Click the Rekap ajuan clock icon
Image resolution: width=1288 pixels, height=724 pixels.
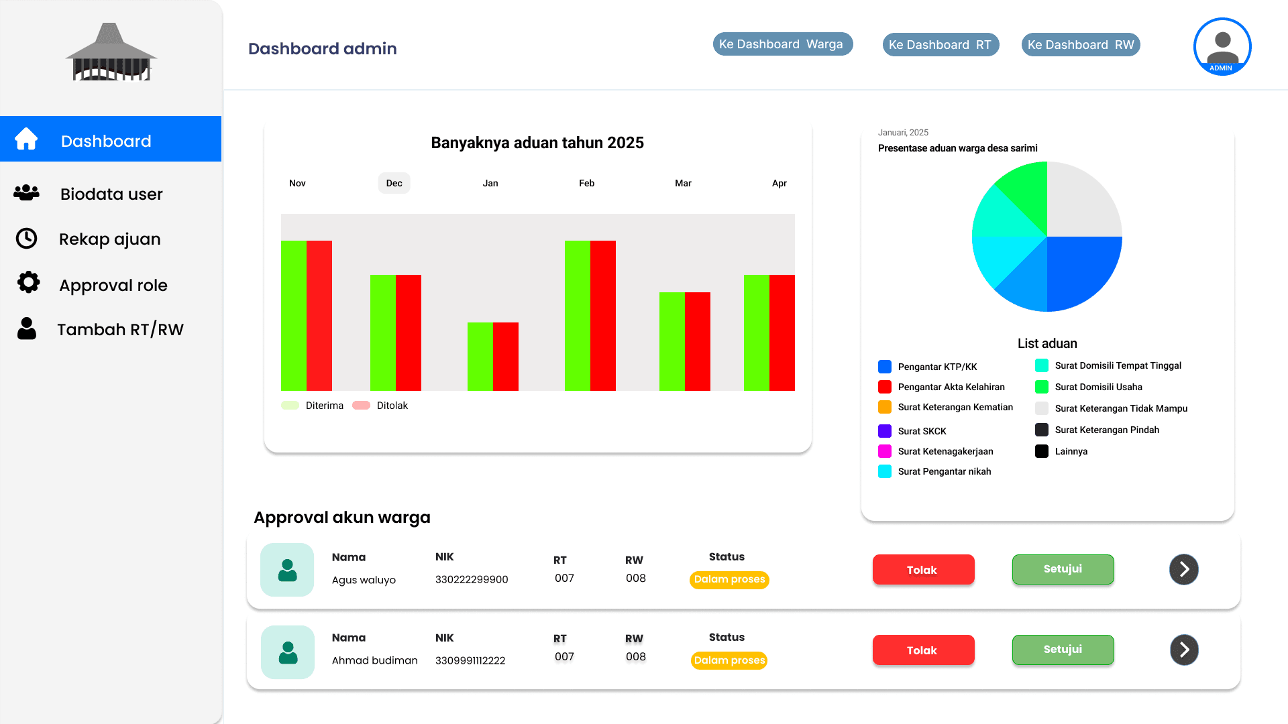[27, 239]
